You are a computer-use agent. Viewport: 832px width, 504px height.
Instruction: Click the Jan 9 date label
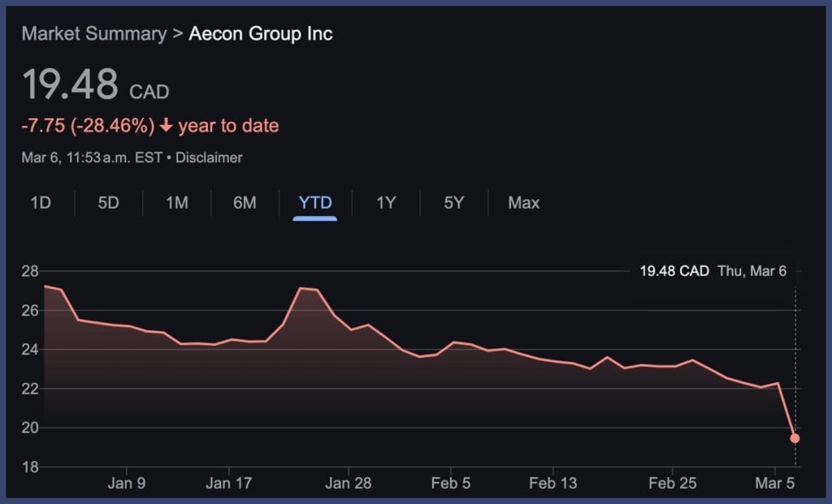point(127,484)
